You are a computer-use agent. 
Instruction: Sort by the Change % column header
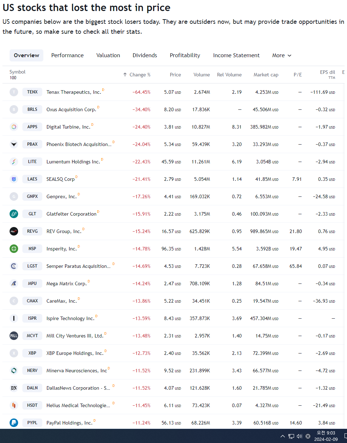137,75
